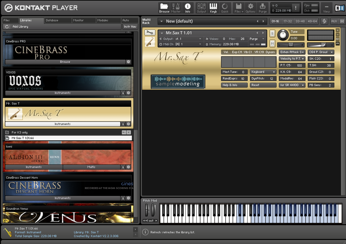This screenshot has width=346, height=244.
Task: Open the Options gear icon
Action: [x=251, y=8]
